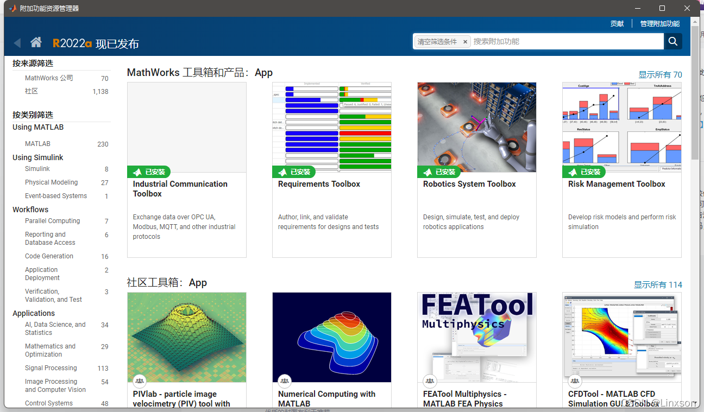704x412 pixels.
Task: Click the Workflows group heading
Action: 30,210
